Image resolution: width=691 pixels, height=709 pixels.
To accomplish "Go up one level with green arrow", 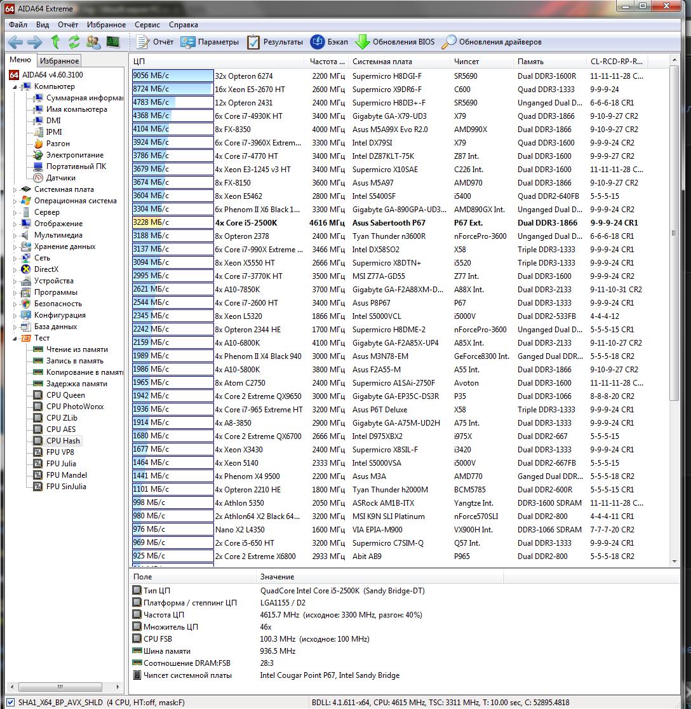I will pos(56,42).
